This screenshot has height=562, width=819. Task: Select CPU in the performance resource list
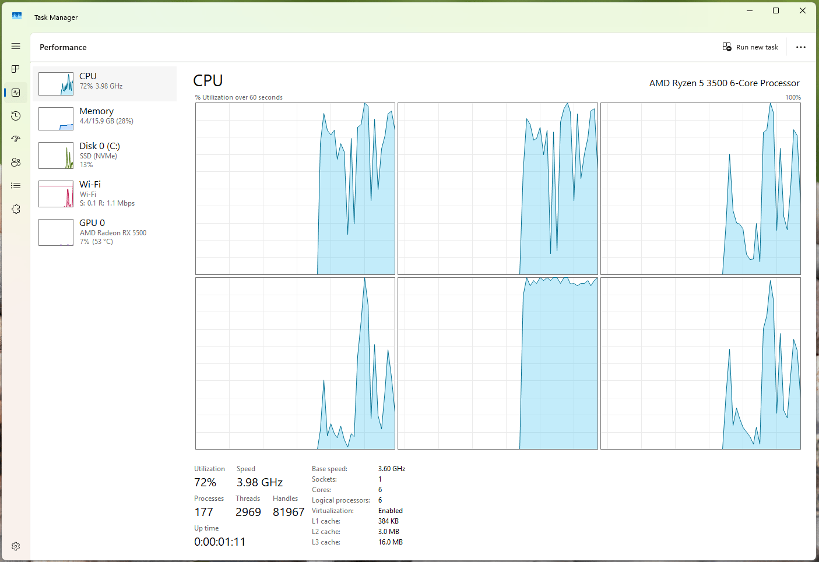[x=105, y=84]
